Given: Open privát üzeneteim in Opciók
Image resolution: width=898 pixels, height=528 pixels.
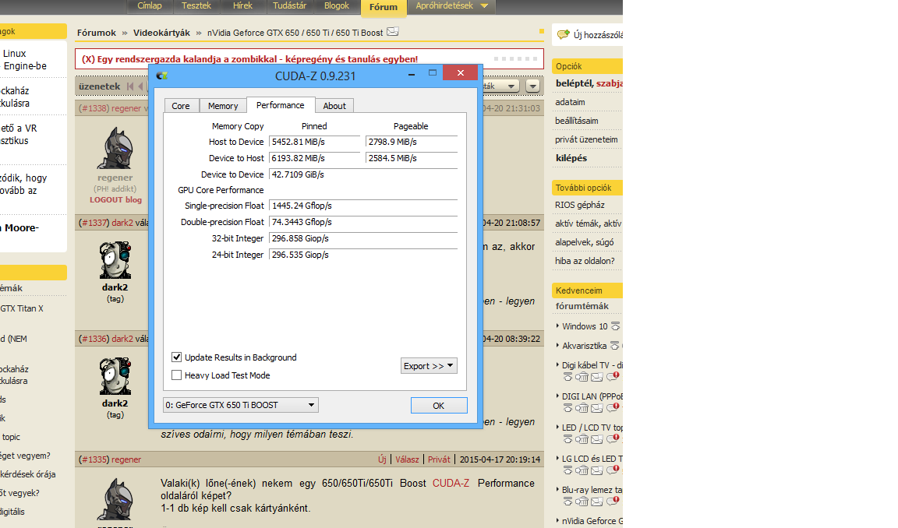Looking at the screenshot, I should pyautogui.click(x=586, y=139).
